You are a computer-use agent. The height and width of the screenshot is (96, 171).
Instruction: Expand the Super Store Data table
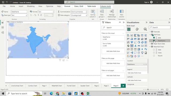pyautogui.click(x=150, y=44)
